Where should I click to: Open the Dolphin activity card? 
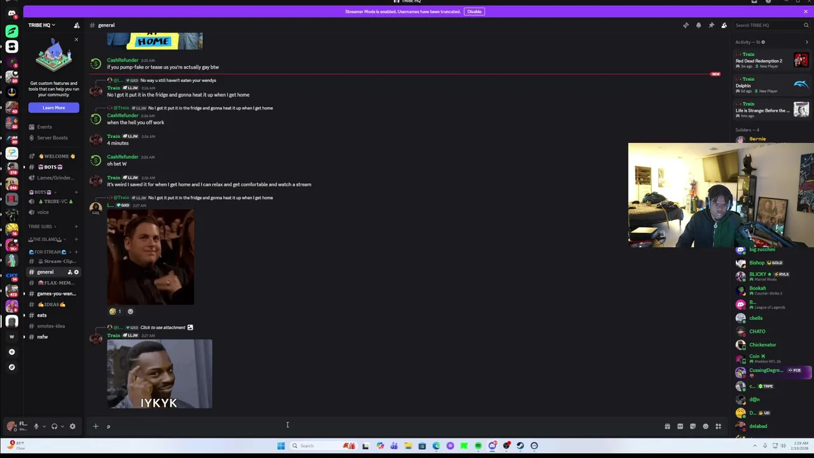pyautogui.click(x=772, y=85)
